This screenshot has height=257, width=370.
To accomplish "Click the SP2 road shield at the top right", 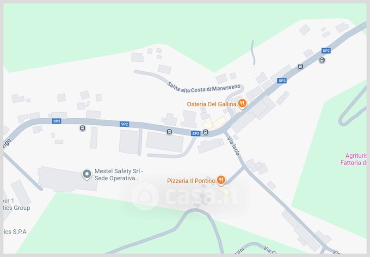I will coord(326,51).
